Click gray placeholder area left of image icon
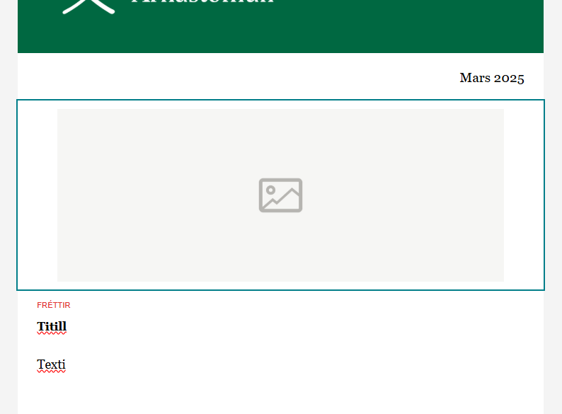562x414 pixels. pos(158,195)
